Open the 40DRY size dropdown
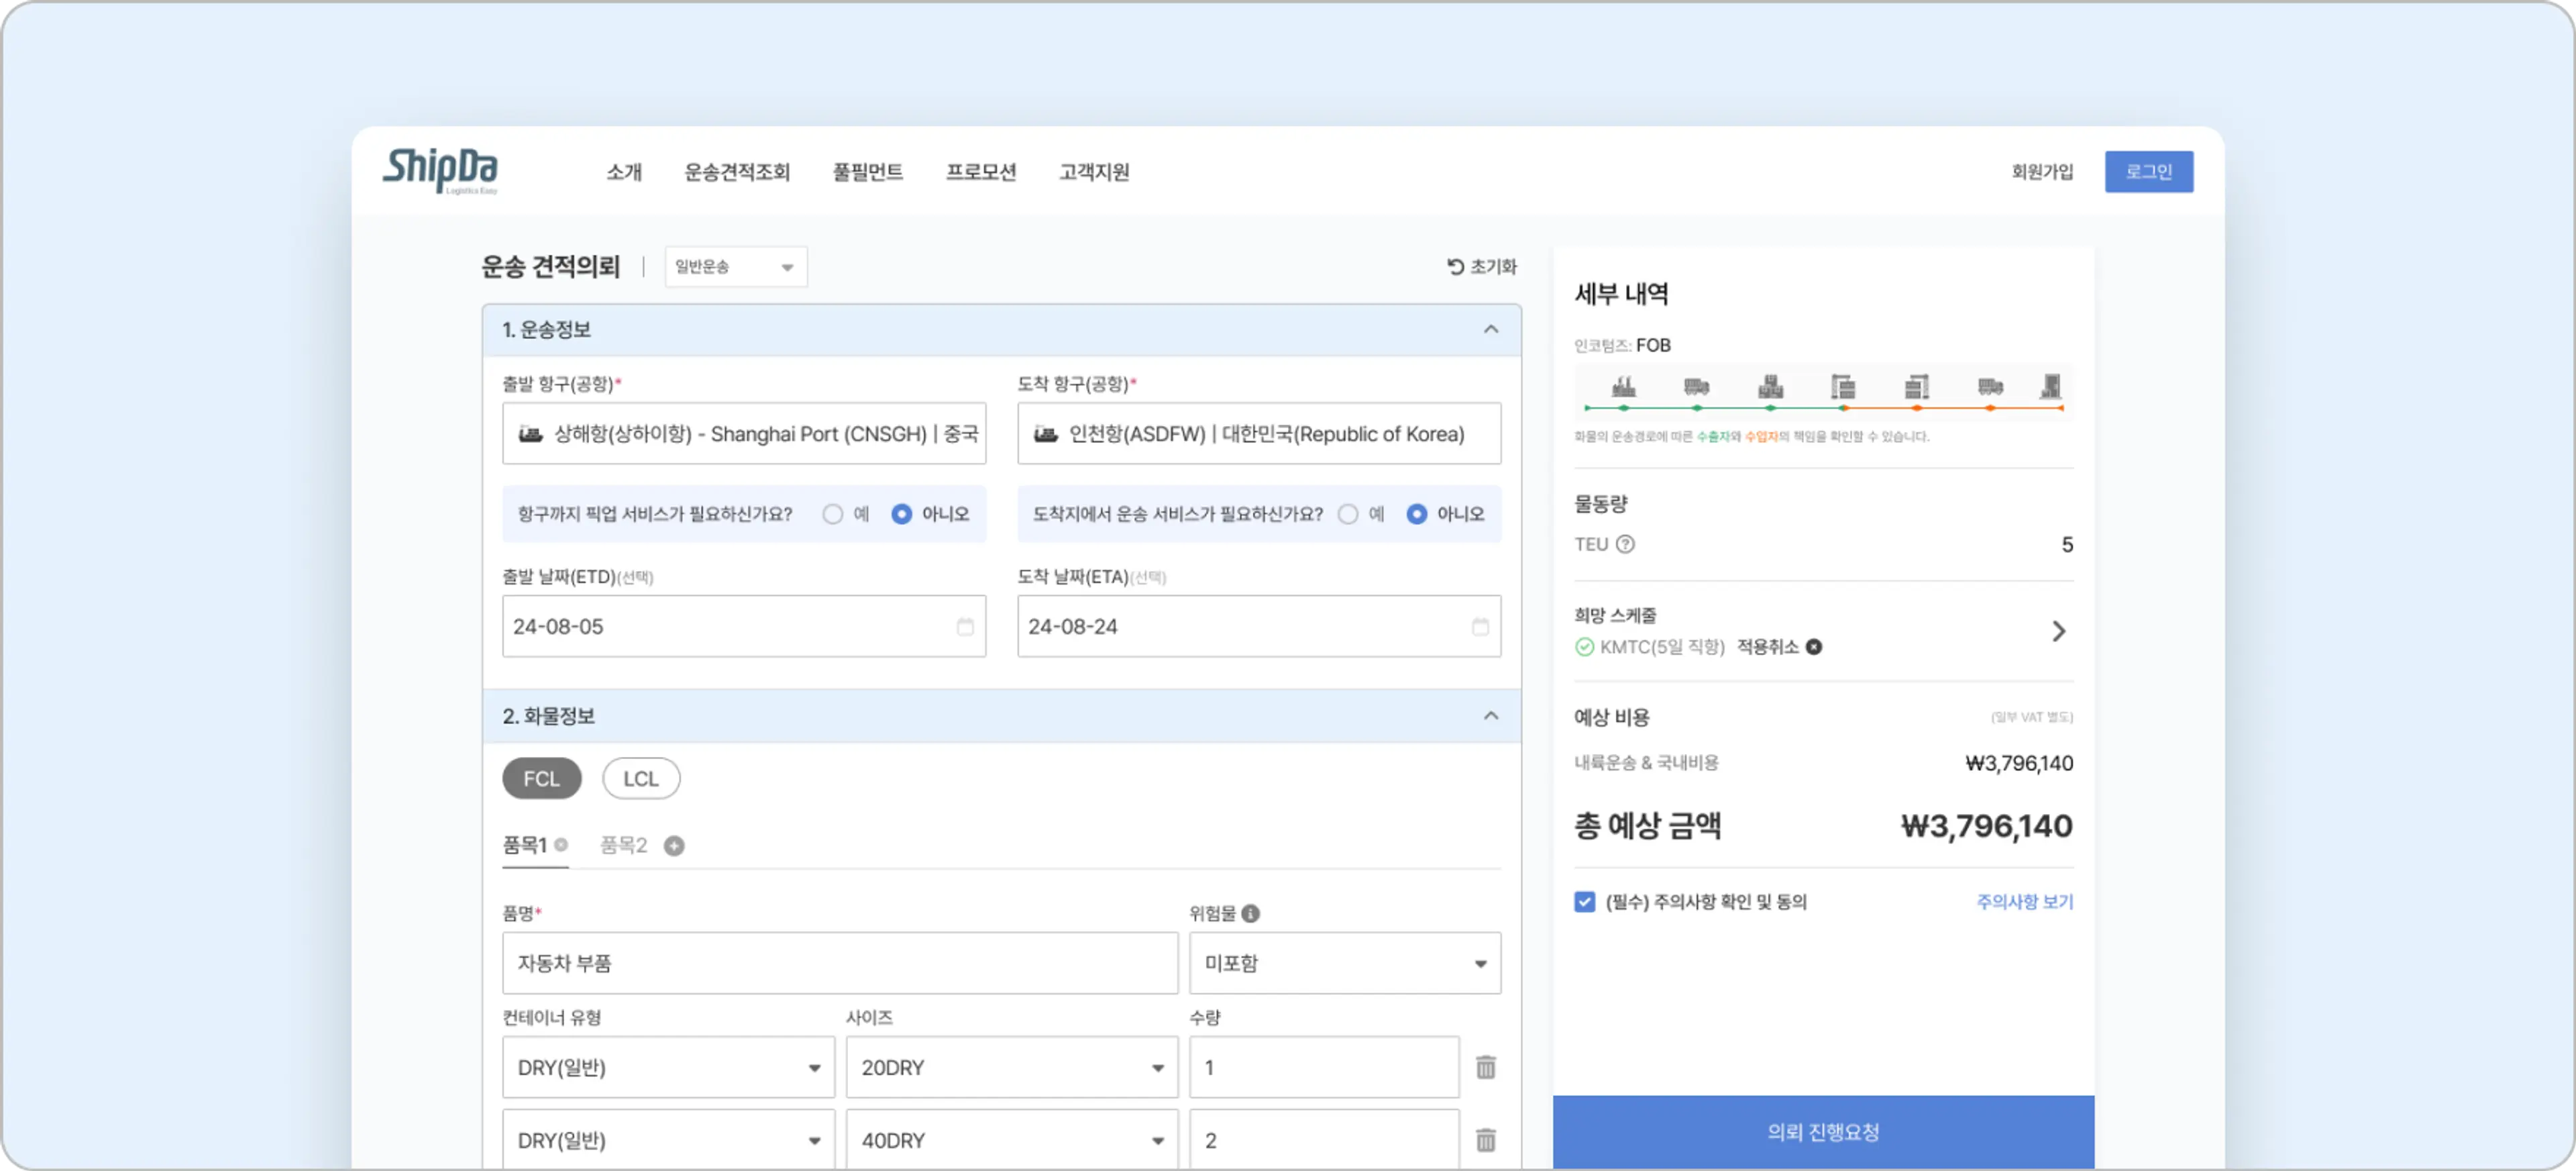The image size is (2576, 1171). coord(1012,1140)
